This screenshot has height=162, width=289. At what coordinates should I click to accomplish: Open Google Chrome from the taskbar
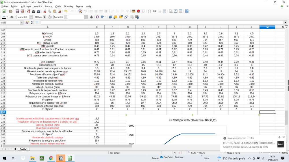tap(51, 158)
